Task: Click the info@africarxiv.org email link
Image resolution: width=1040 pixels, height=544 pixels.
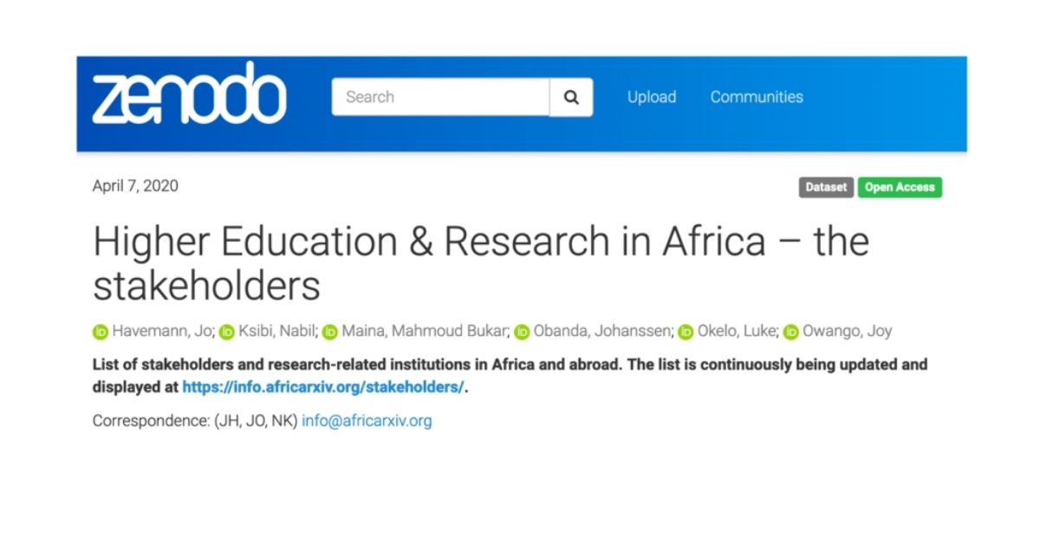Action: (x=367, y=421)
